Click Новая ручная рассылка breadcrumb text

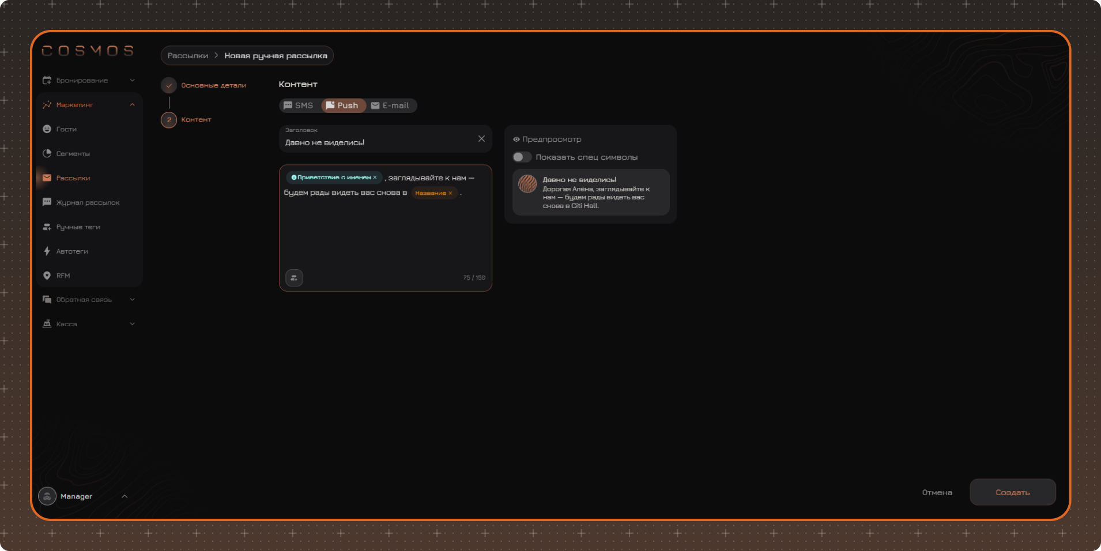click(276, 56)
